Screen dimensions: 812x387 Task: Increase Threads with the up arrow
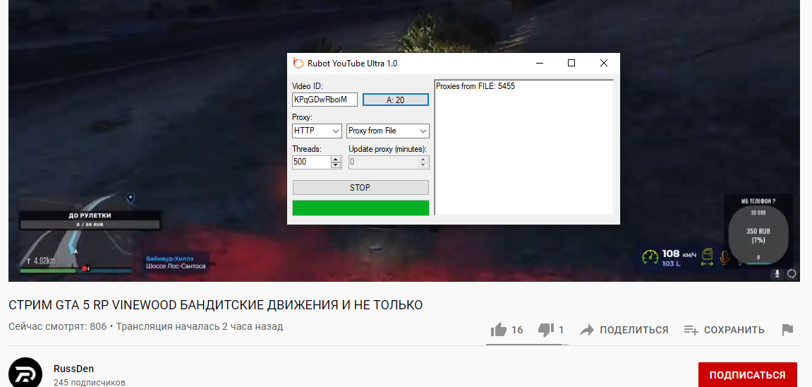click(x=336, y=159)
